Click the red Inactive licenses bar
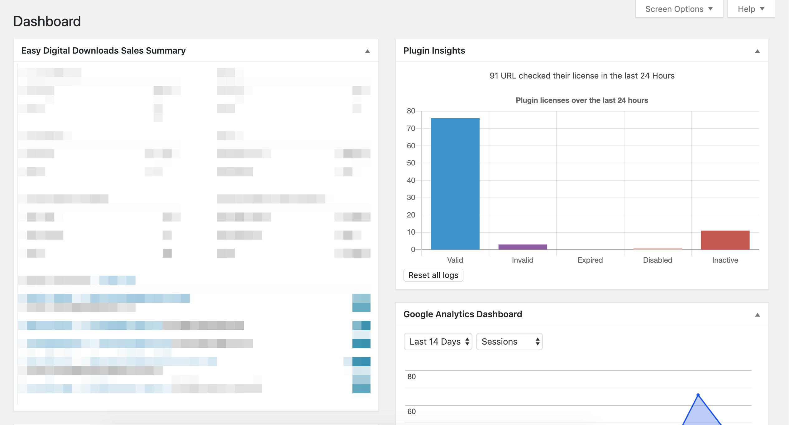 [725, 240]
